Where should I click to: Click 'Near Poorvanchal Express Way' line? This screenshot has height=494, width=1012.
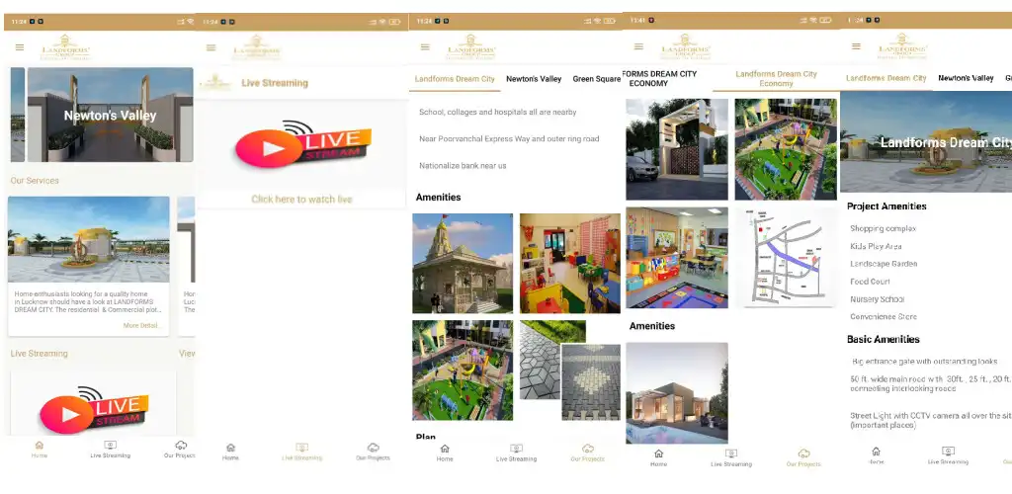509,138
